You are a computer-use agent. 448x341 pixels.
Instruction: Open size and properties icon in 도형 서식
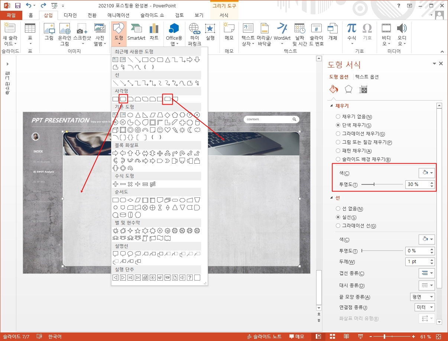363,89
